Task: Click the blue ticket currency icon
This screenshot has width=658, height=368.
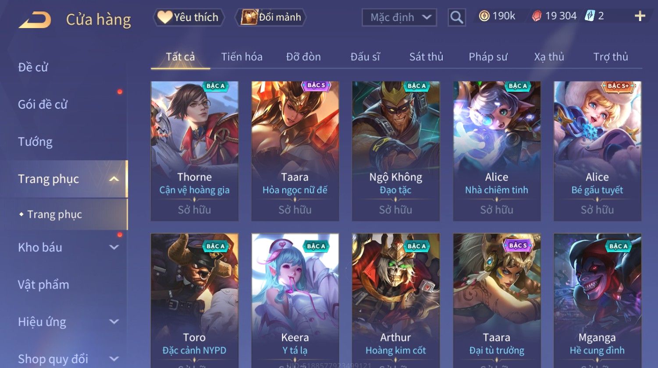Action: (590, 16)
